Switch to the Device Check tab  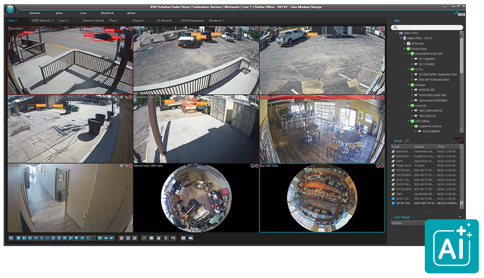93,21
